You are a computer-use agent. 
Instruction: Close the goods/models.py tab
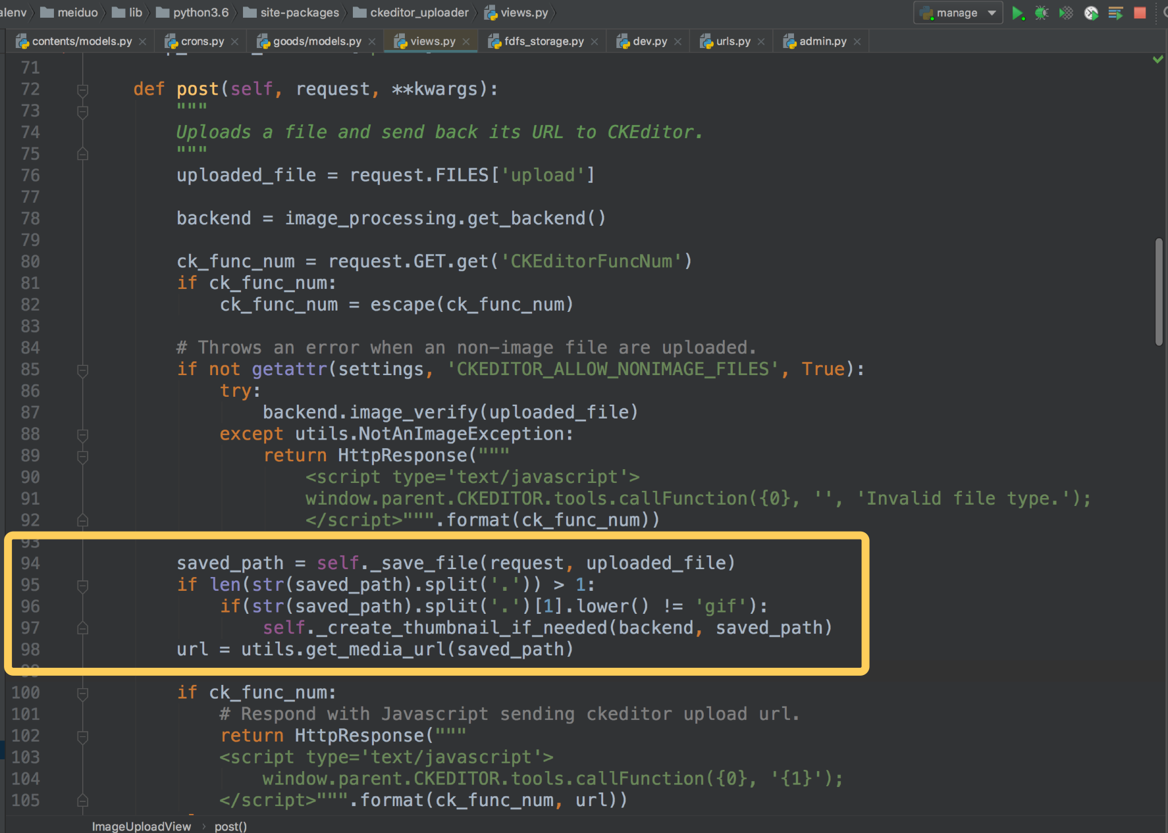(x=372, y=41)
